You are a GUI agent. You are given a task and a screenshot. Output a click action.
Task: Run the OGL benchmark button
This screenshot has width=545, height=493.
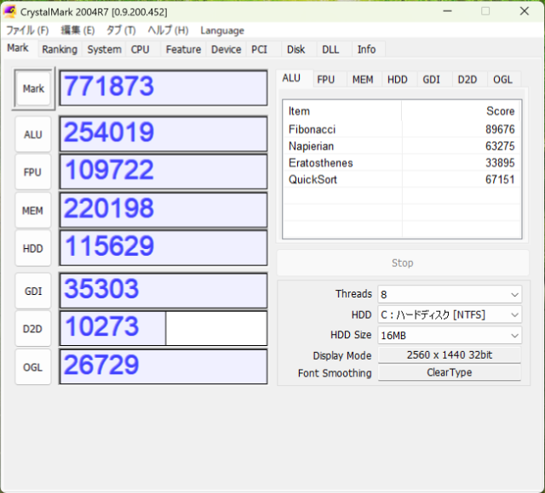33,366
